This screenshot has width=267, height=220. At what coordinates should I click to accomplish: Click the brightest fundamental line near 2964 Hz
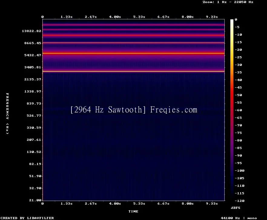click(133, 71)
